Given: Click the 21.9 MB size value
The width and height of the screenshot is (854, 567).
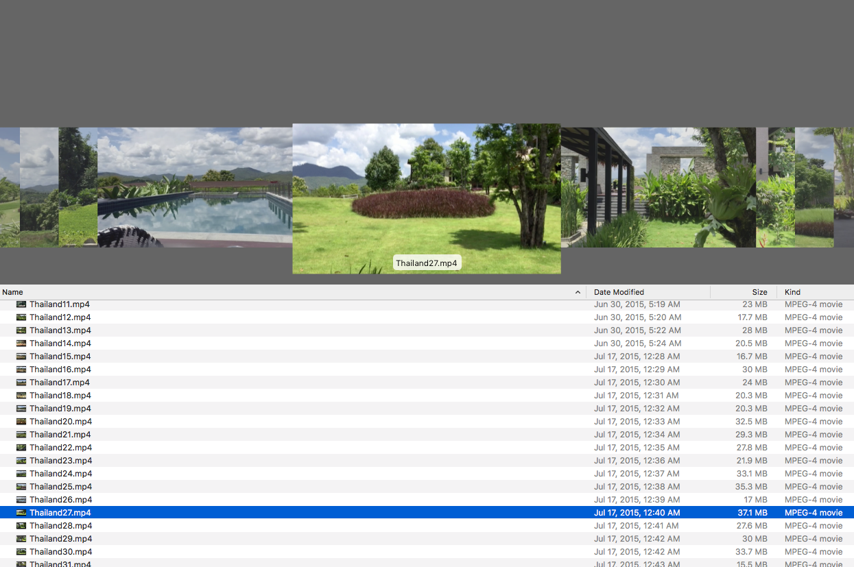Looking at the screenshot, I should coord(752,461).
